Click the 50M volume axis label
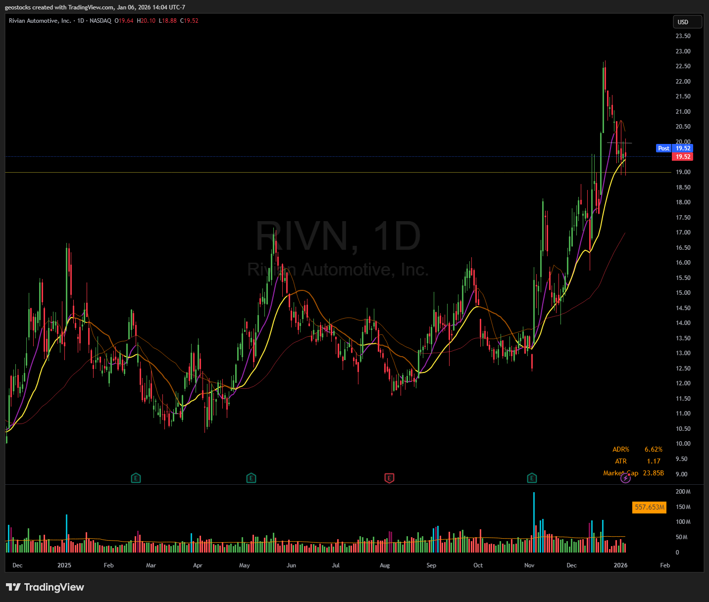Viewport: 709px width, 602px height. (682, 537)
